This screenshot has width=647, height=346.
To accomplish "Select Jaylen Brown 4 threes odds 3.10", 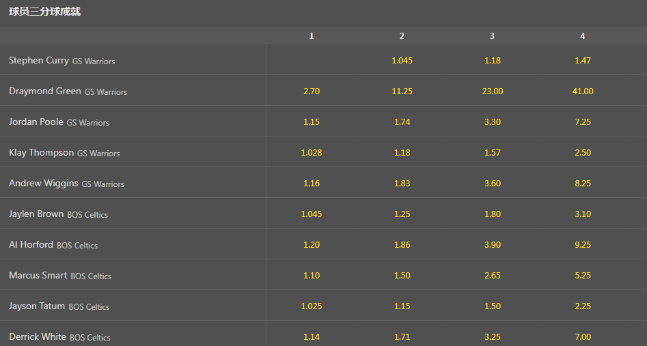I will [x=582, y=214].
